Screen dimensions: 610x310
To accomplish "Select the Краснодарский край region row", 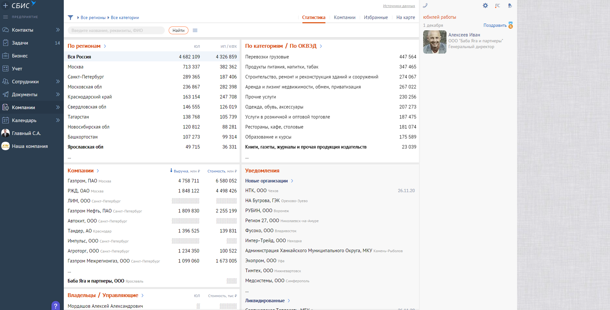I will pos(152,97).
